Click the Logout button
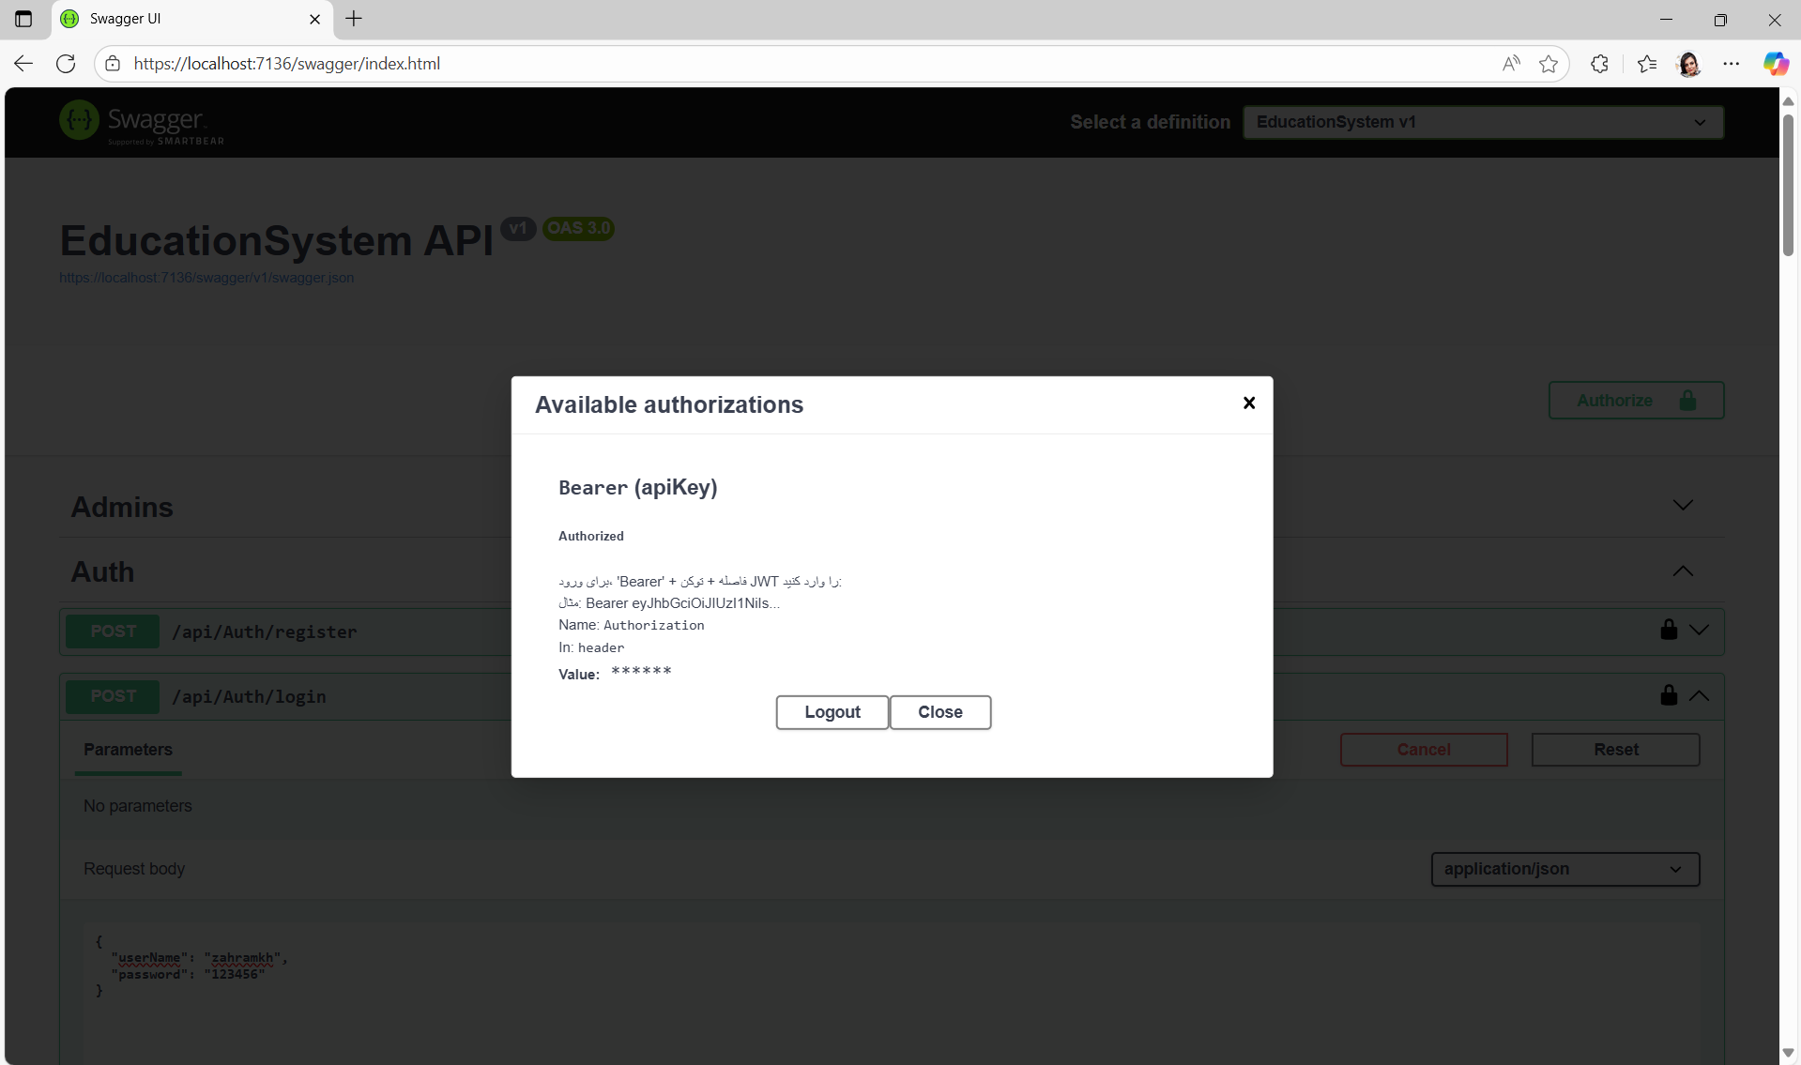Screen dimensions: 1801x1065 [x=832, y=712]
